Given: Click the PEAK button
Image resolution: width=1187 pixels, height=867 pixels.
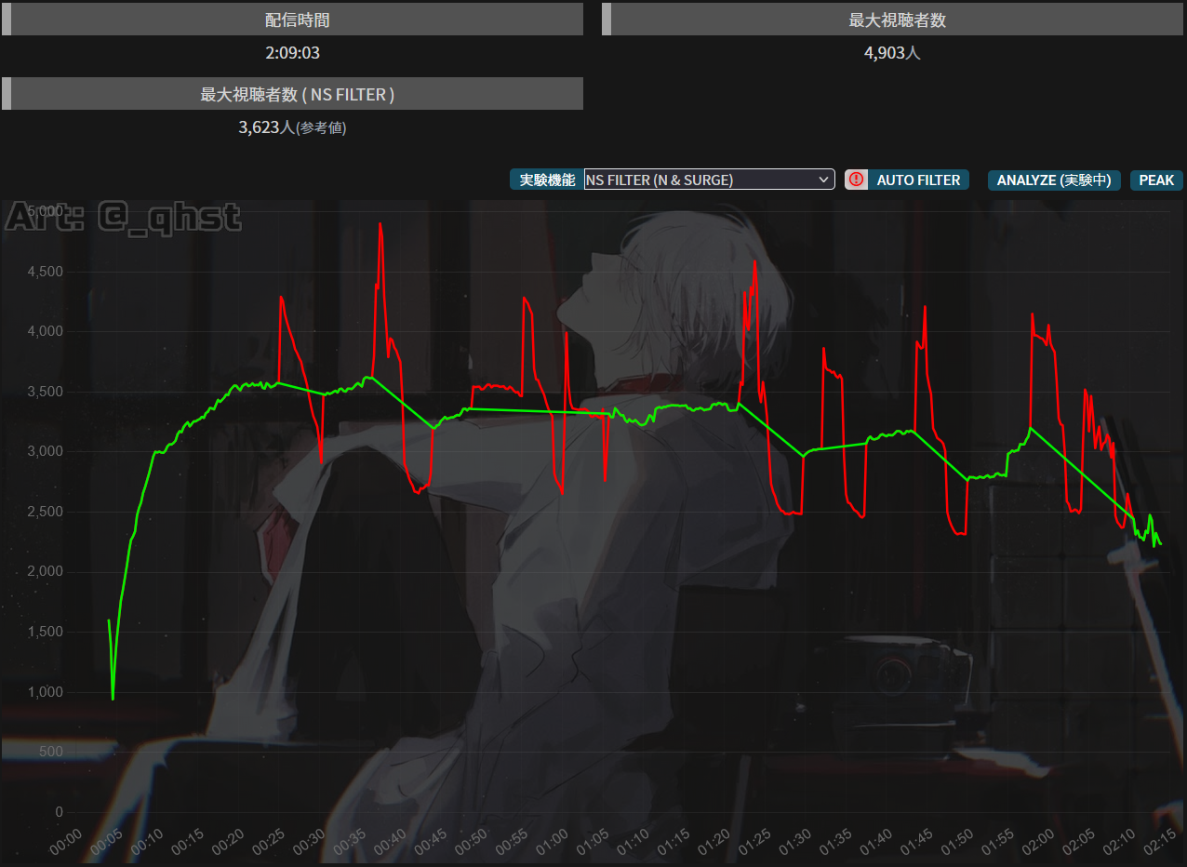Looking at the screenshot, I should click(x=1156, y=180).
